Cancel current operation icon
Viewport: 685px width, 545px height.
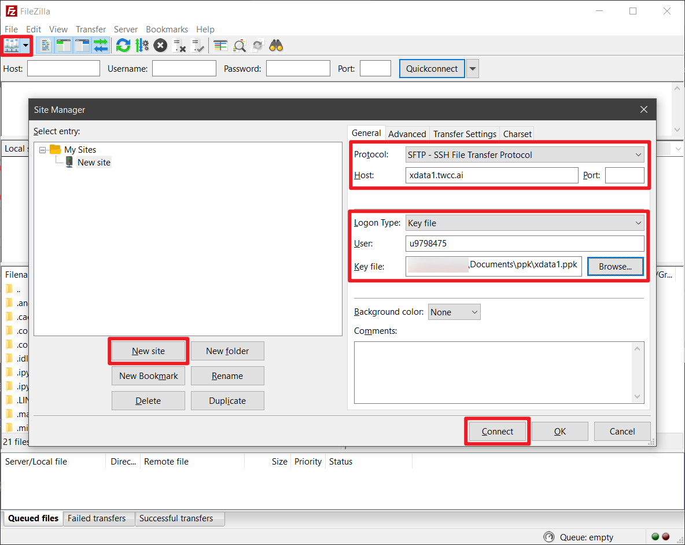coord(160,45)
